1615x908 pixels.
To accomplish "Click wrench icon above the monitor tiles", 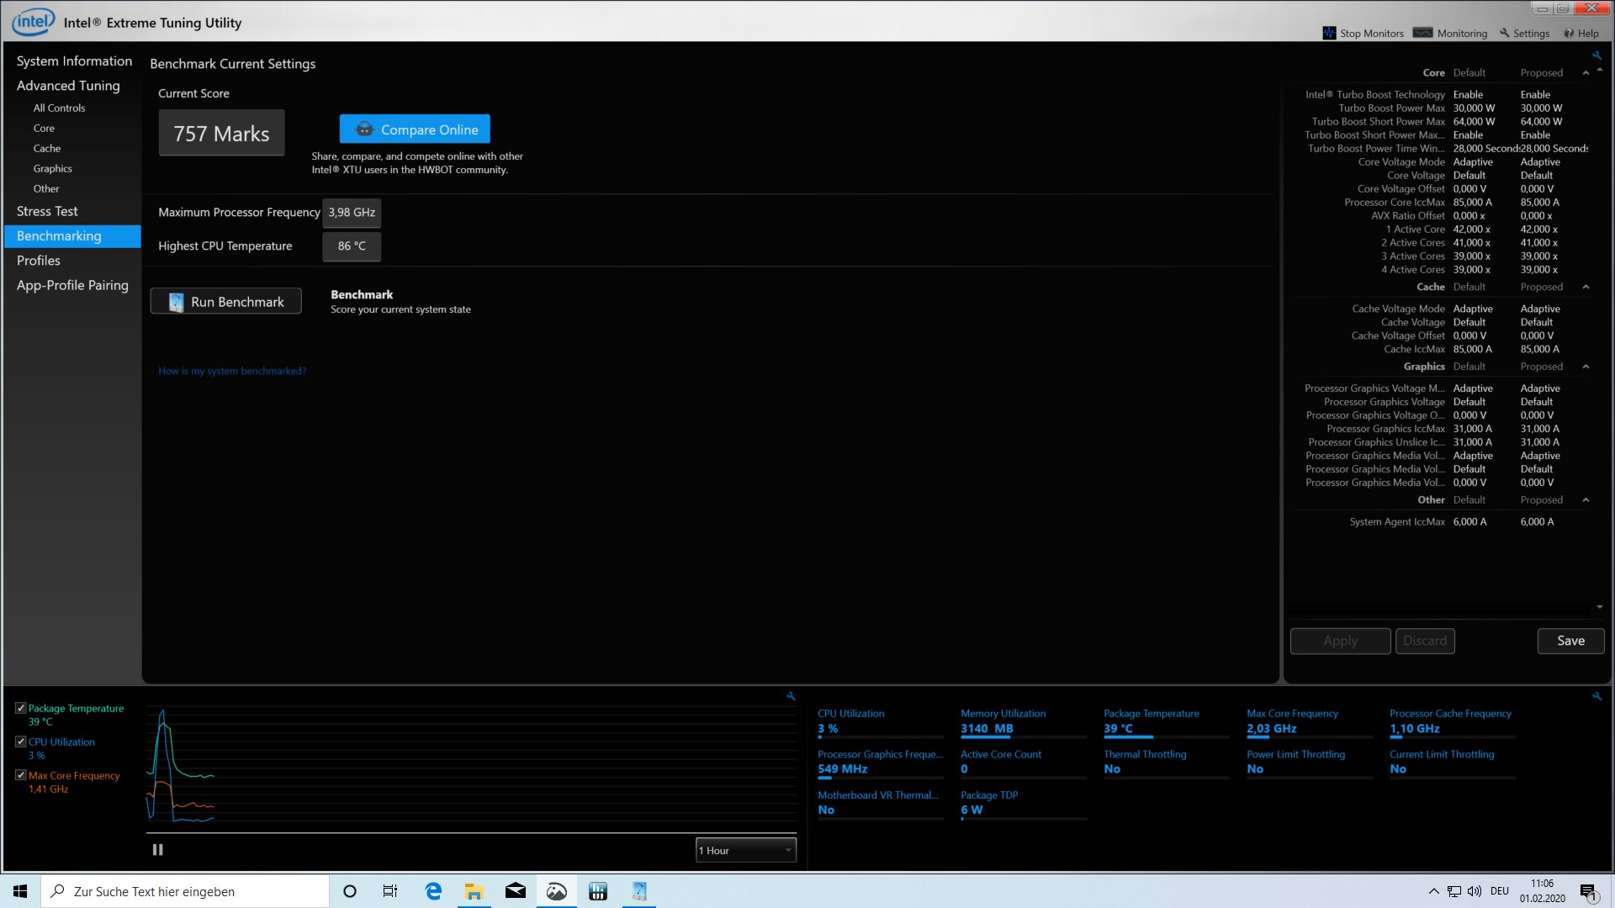I will (x=1596, y=696).
